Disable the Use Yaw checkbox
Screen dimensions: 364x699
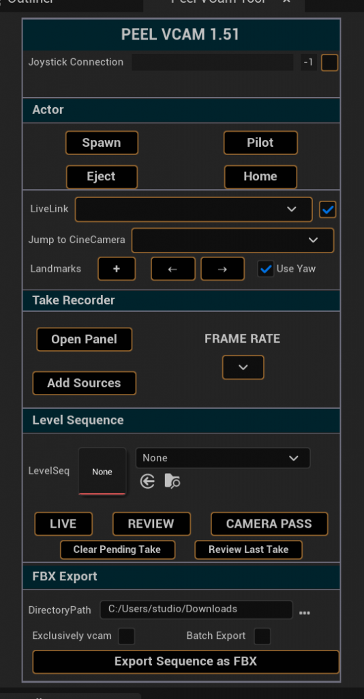click(266, 269)
